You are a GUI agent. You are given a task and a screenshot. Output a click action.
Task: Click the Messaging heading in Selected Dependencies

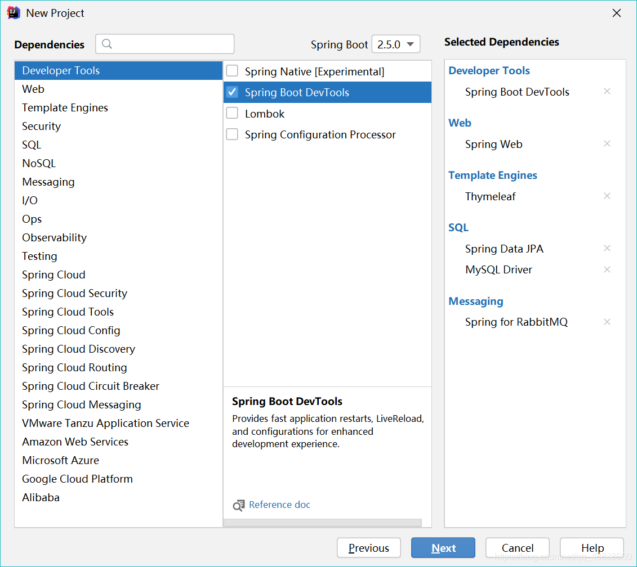tap(476, 301)
